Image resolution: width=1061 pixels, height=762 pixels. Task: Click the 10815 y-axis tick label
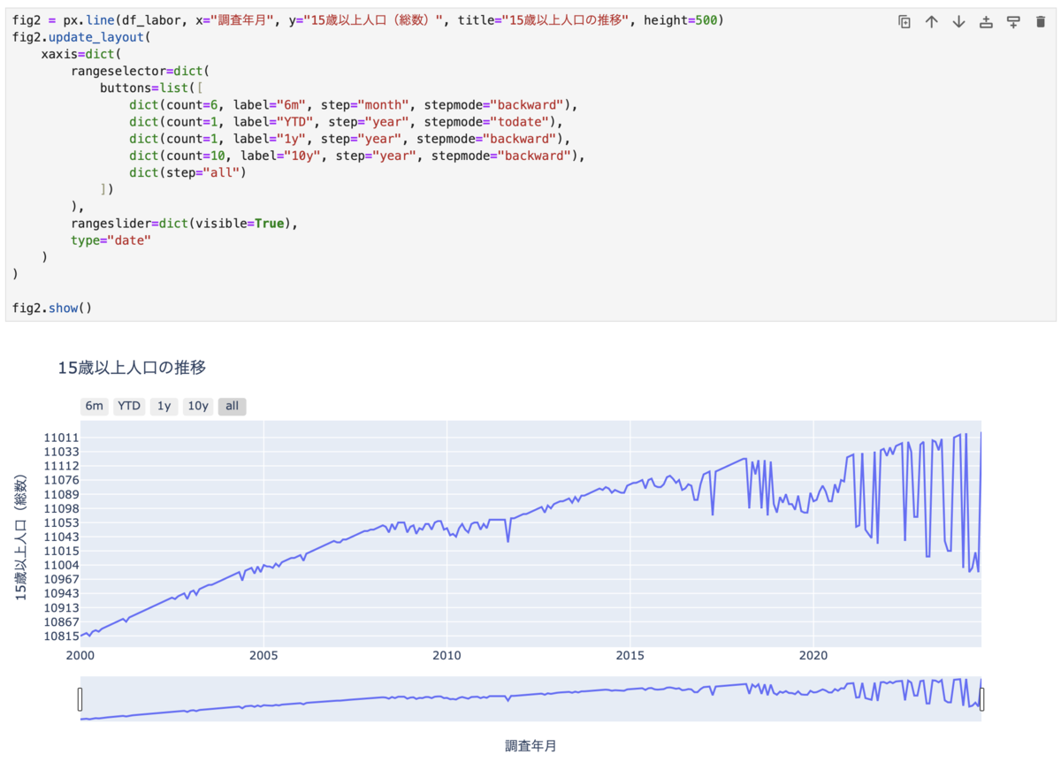[61, 636]
